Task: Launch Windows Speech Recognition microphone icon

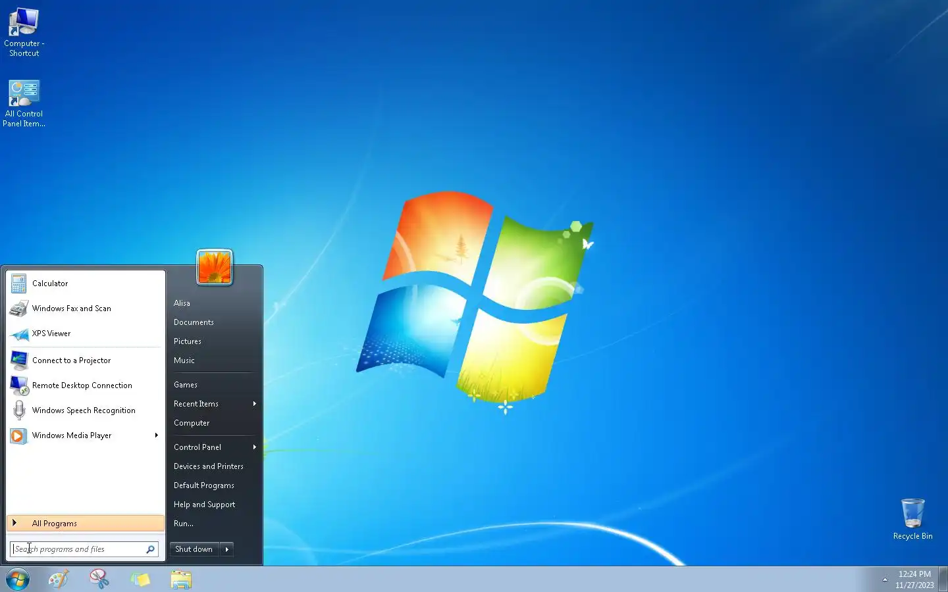Action: (x=19, y=410)
